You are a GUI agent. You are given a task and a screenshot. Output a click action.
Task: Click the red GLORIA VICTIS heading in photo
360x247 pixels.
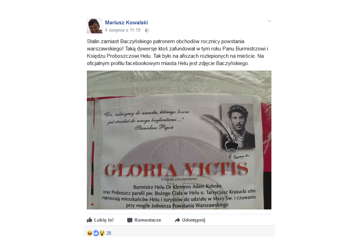[x=176, y=169]
